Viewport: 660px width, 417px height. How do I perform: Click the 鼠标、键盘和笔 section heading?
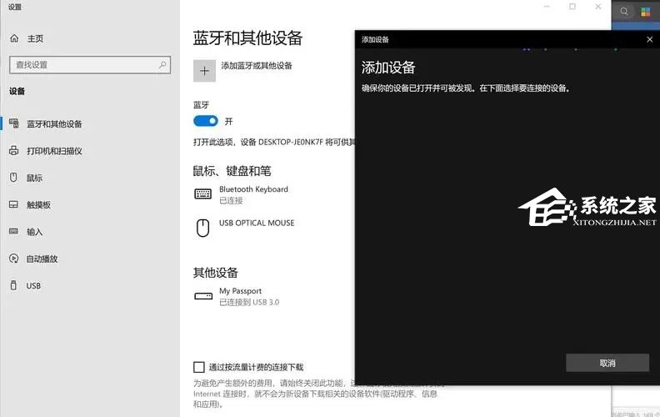coord(232,171)
